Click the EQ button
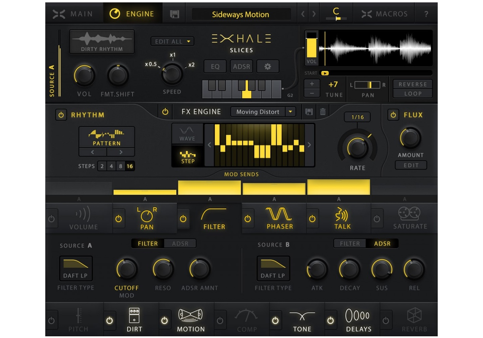 point(215,67)
